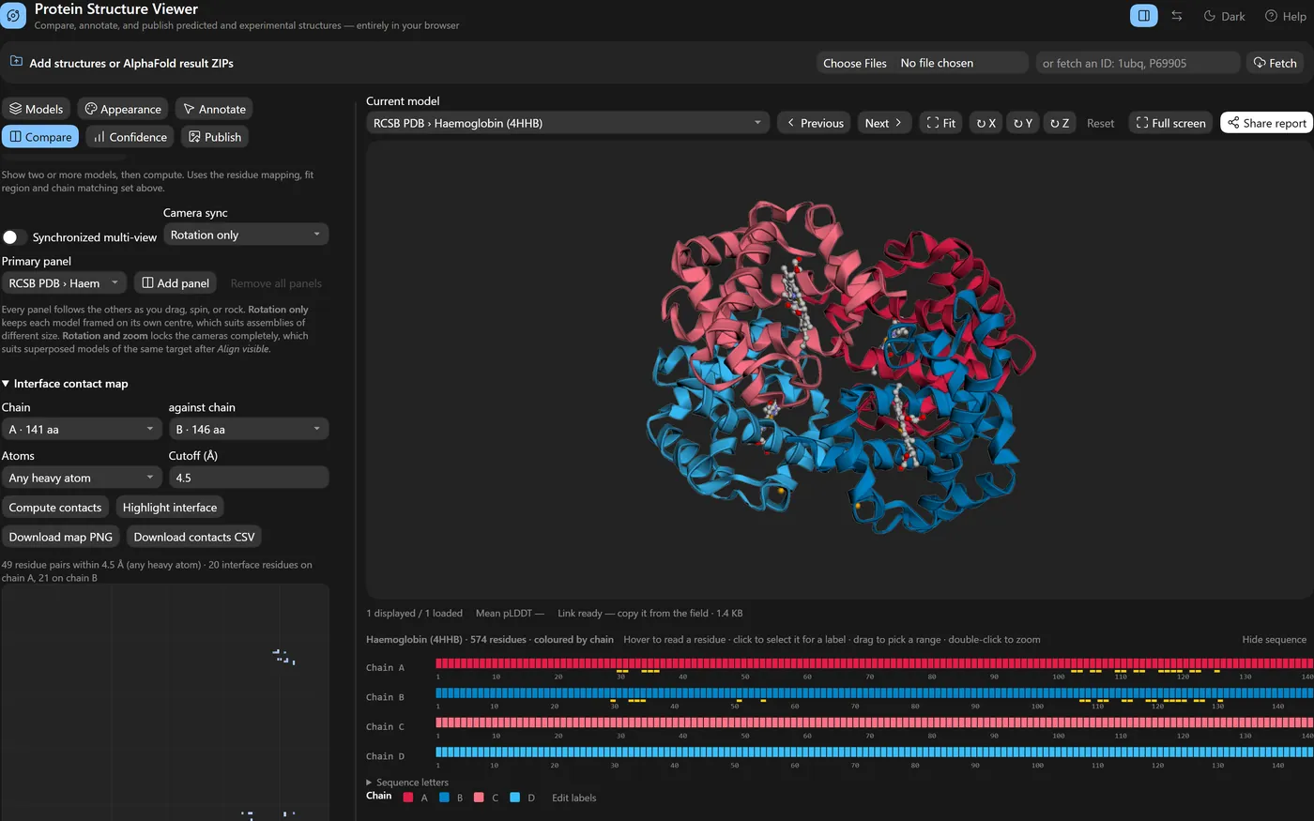Switch to the Models tab
The height and width of the screenshot is (821, 1314).
click(37, 109)
